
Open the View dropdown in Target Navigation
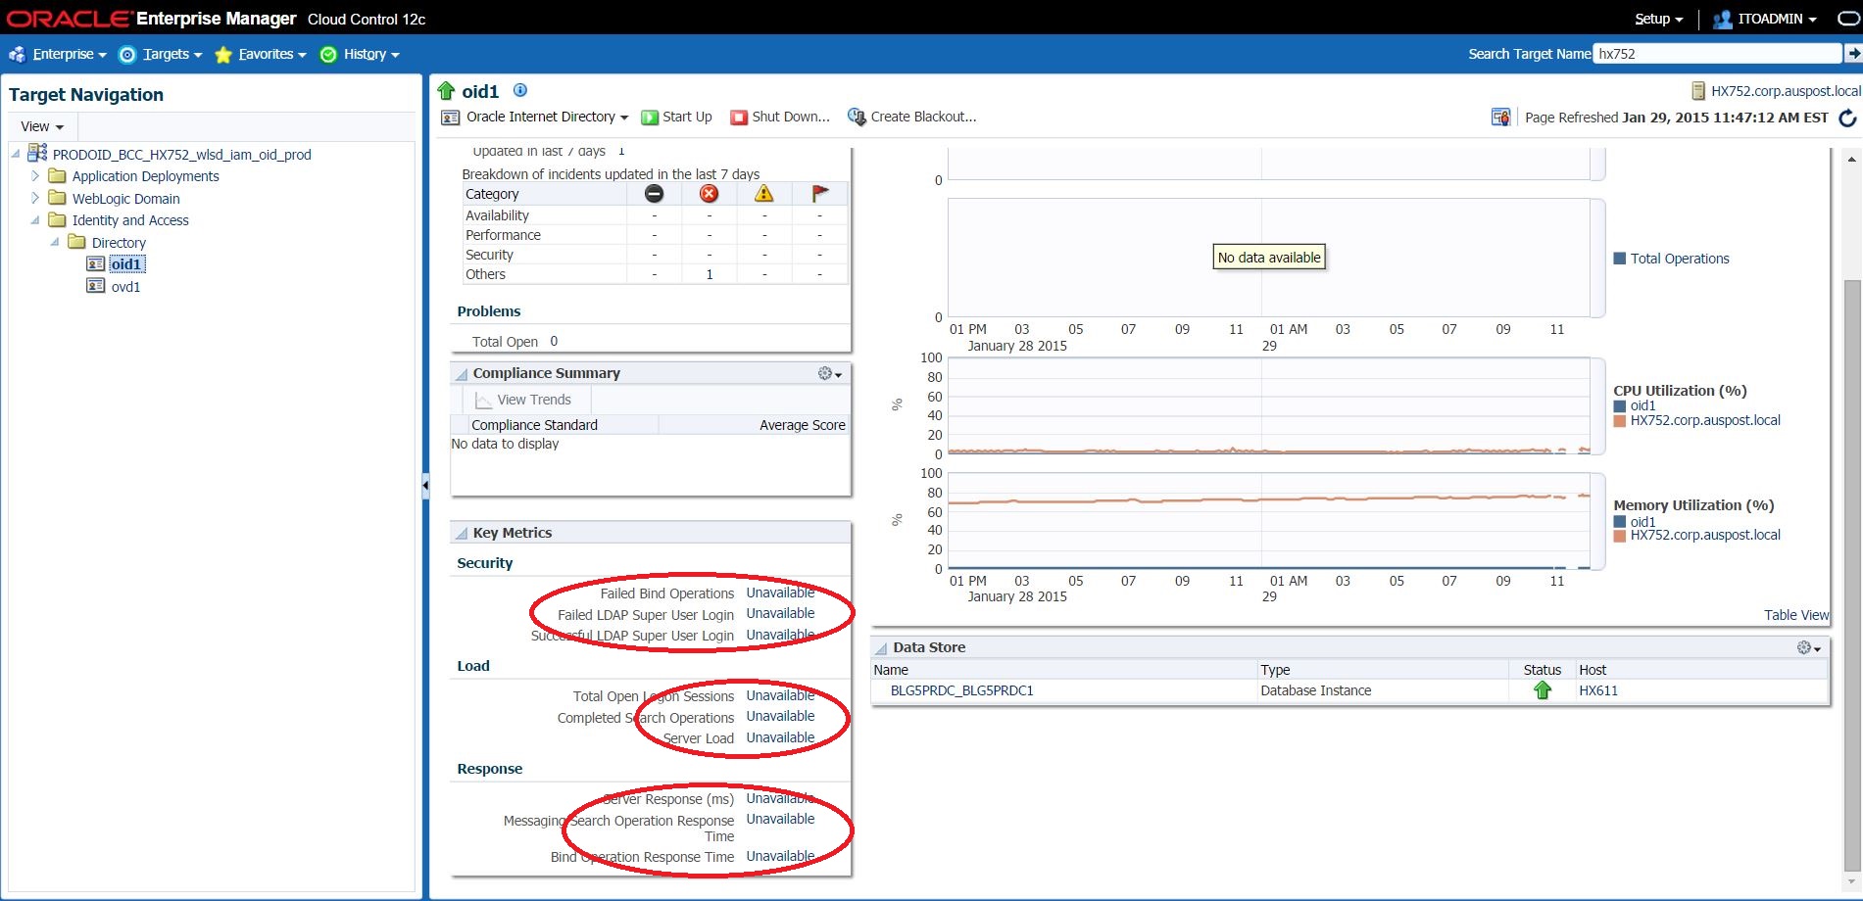tap(42, 127)
